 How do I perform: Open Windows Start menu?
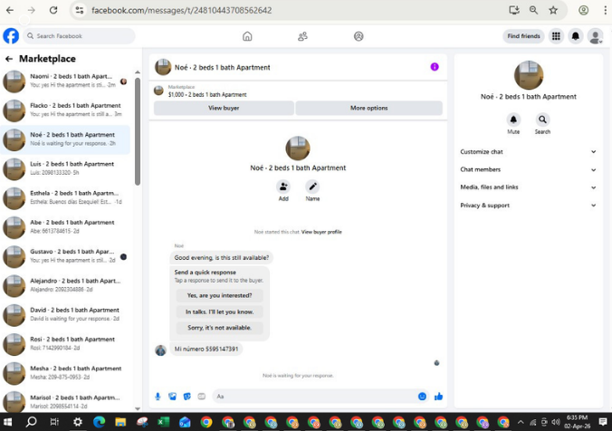point(8,422)
